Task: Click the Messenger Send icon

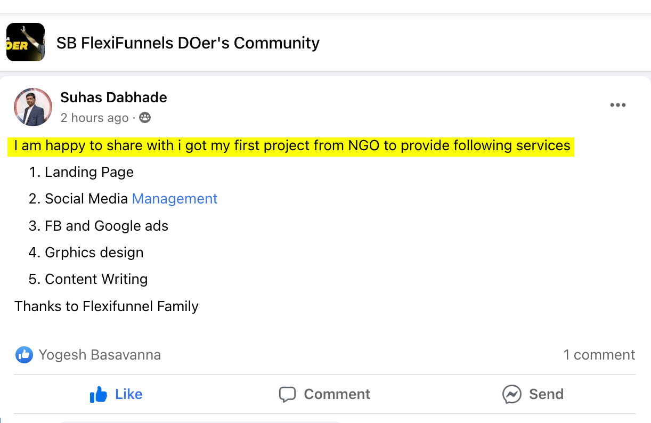Action: [x=511, y=395]
